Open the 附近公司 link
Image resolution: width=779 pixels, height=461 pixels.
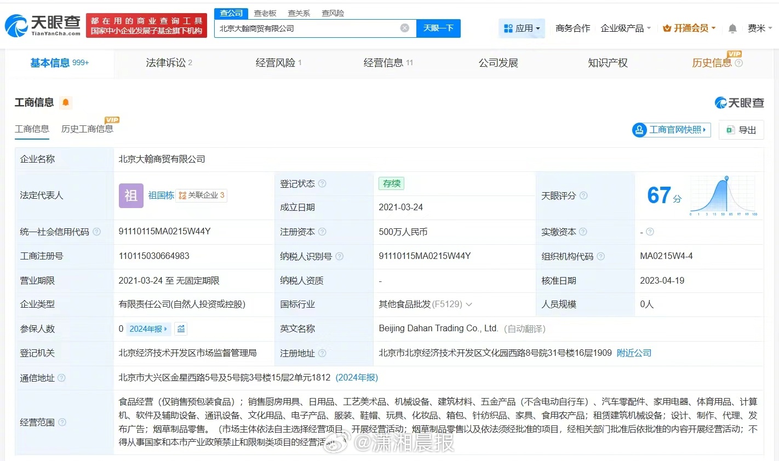[x=633, y=353]
